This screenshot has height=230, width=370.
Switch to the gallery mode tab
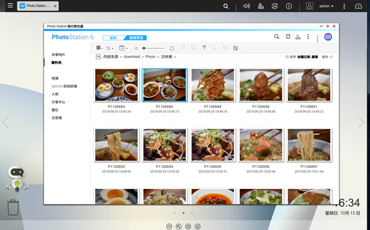[x=113, y=37]
